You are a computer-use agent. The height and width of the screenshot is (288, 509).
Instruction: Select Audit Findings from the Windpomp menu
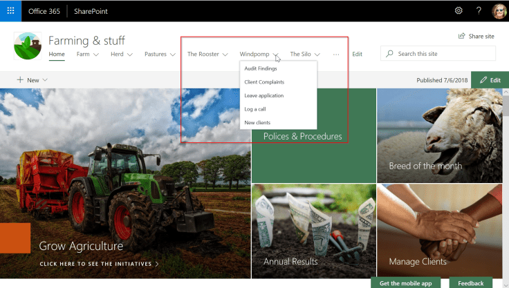point(261,68)
